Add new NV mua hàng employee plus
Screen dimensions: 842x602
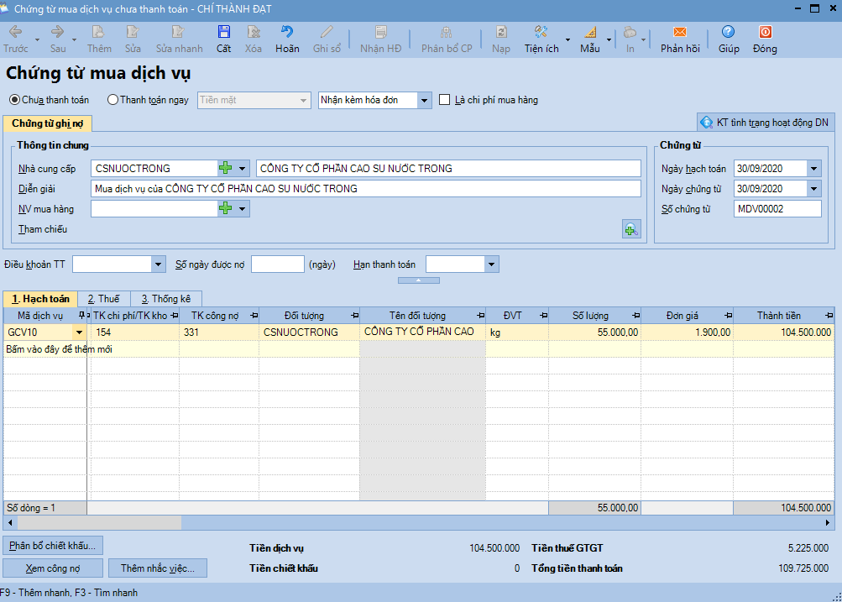click(226, 208)
